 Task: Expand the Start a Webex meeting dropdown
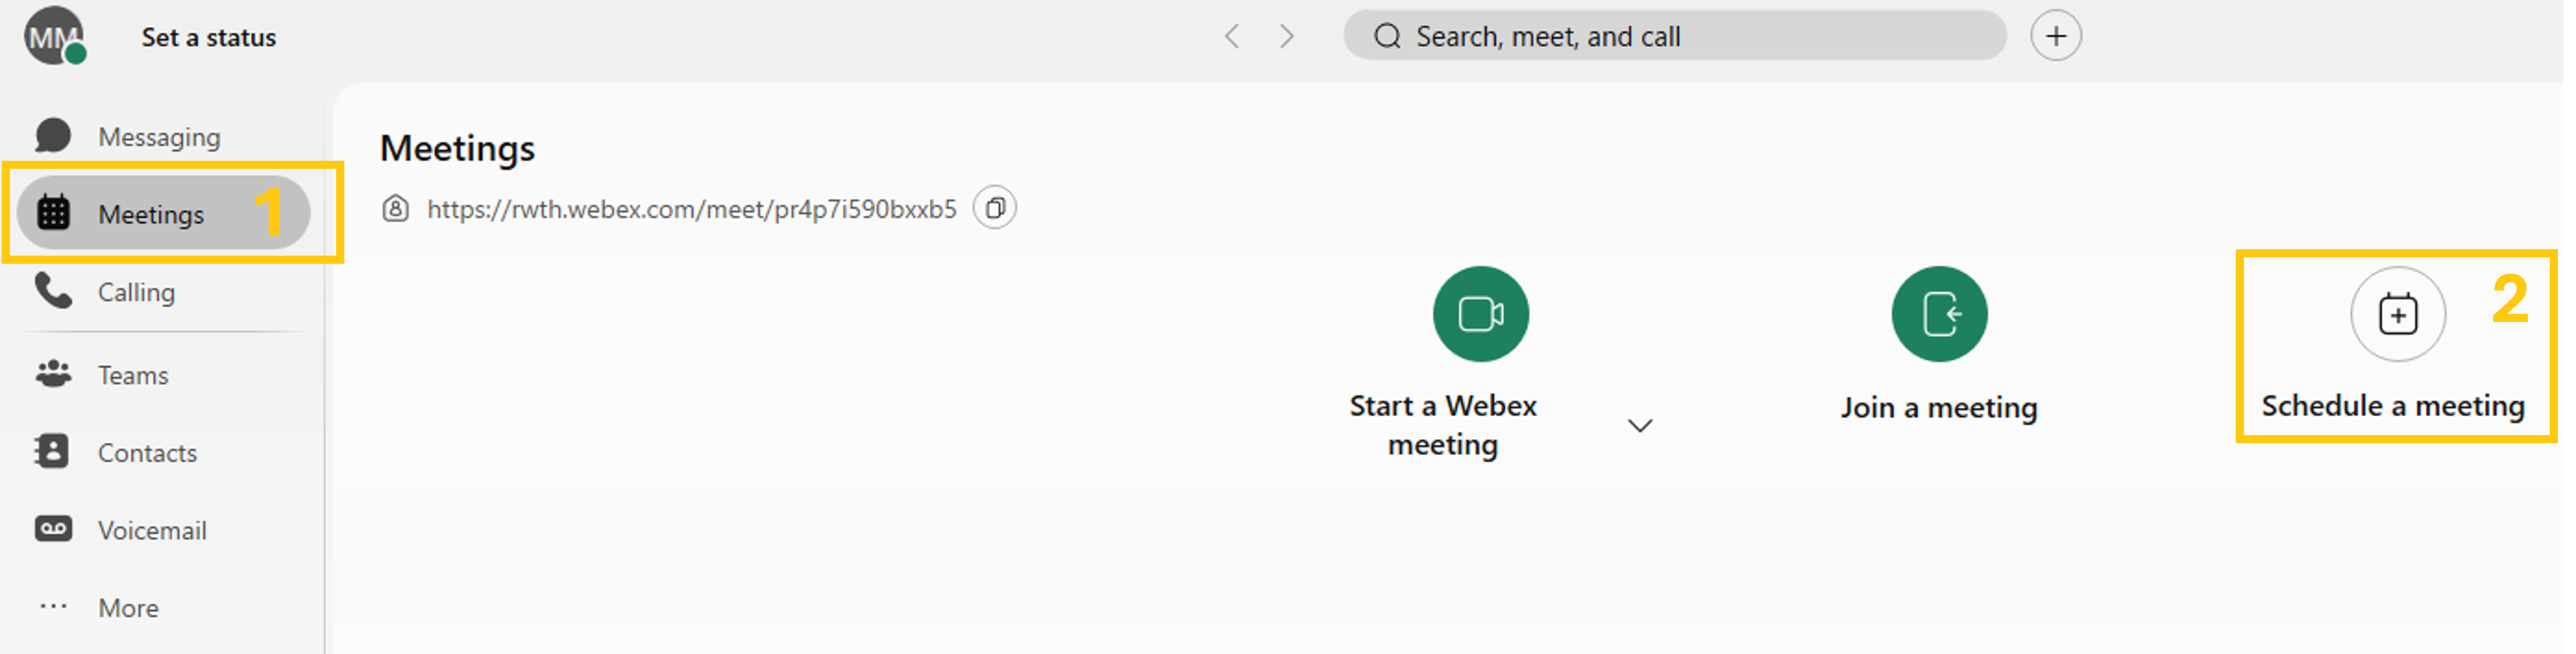click(x=1640, y=426)
